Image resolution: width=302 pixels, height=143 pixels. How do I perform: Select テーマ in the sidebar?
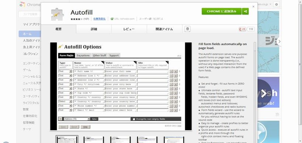click(27, 129)
